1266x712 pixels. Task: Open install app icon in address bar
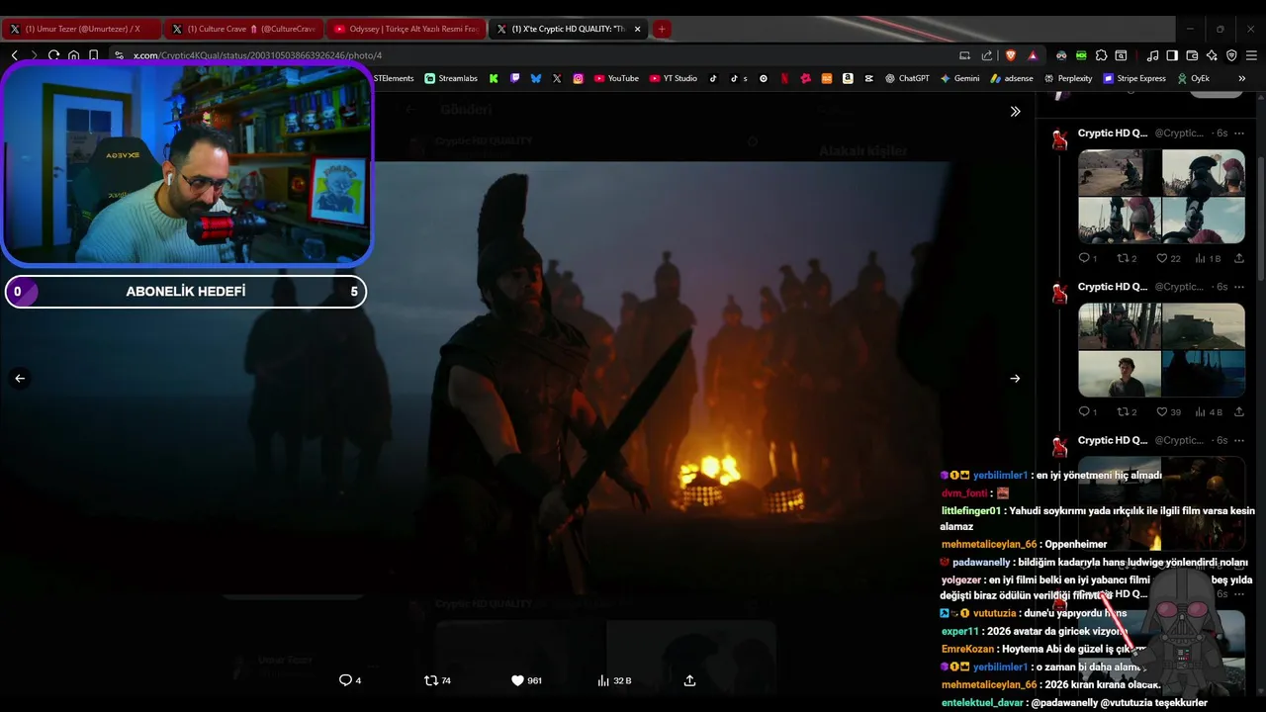click(x=964, y=55)
